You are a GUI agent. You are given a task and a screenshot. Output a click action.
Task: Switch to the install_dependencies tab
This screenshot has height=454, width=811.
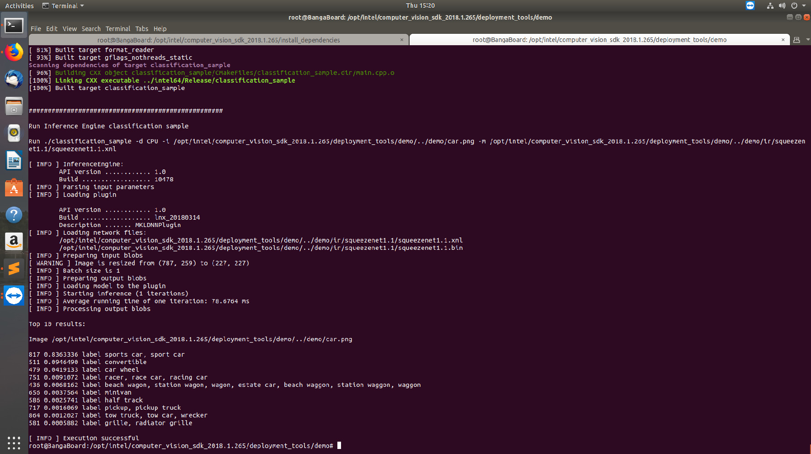pyautogui.click(x=219, y=40)
